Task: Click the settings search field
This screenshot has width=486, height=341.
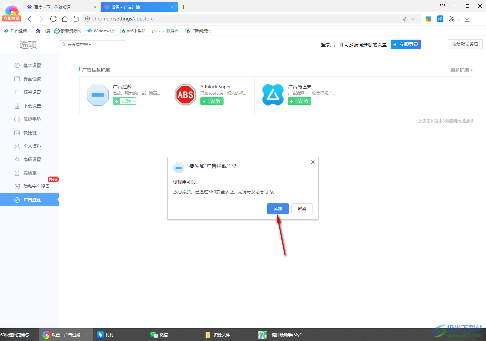Action: pyautogui.click(x=93, y=44)
